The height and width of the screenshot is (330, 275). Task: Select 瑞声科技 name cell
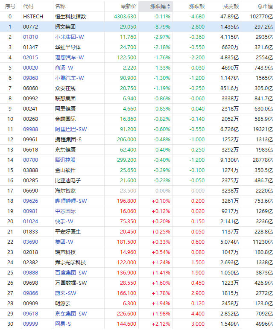[x=65, y=252]
